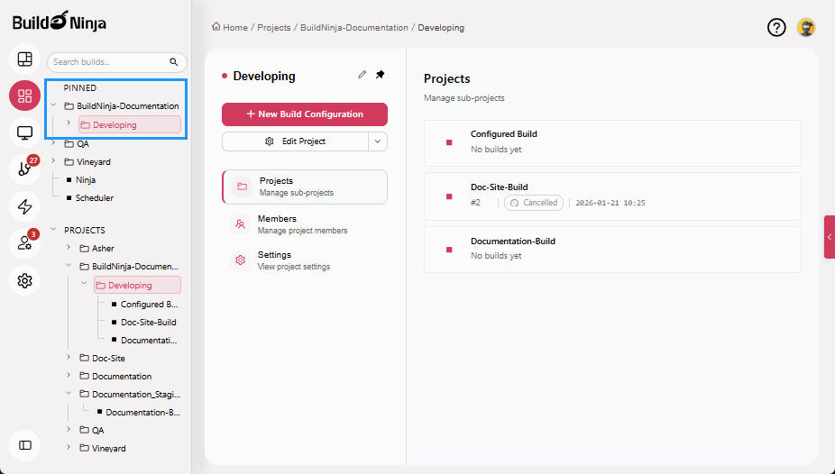Expand pinned Developing folder chevron
Viewport: 835px width, 474px height.
69,123
